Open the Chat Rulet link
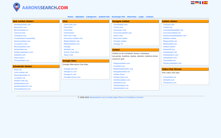 pyautogui.click(x=68, y=27)
